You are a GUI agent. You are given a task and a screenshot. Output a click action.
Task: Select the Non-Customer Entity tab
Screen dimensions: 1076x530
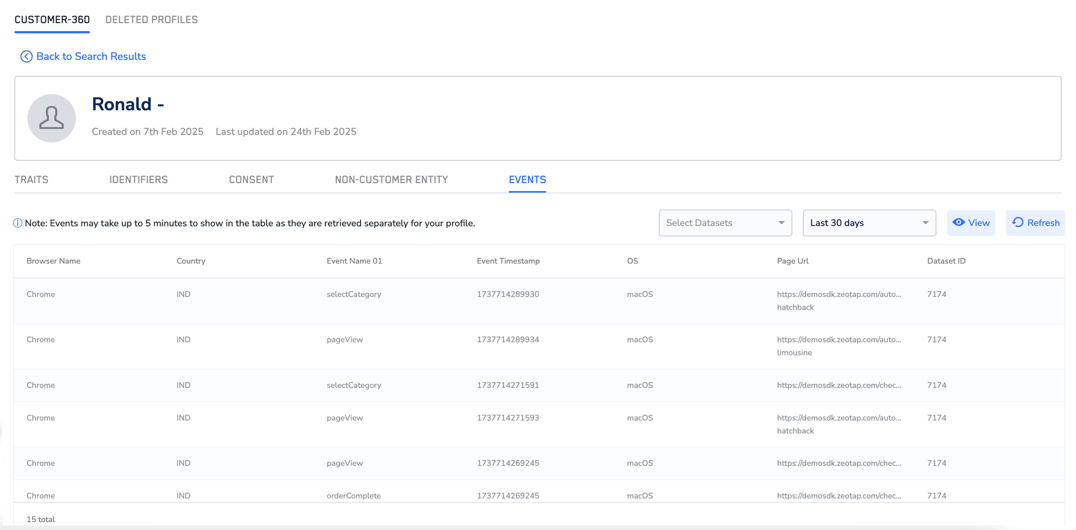click(x=391, y=180)
